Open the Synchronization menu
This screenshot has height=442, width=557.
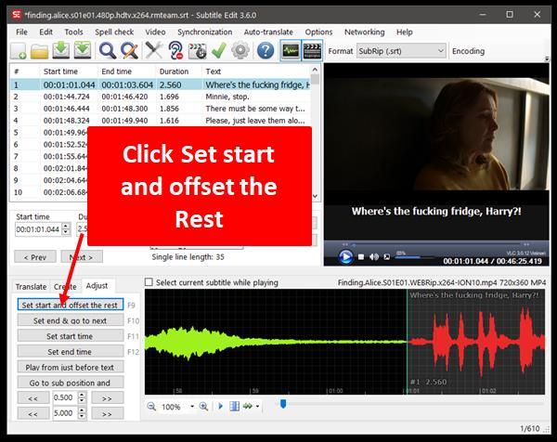(204, 32)
